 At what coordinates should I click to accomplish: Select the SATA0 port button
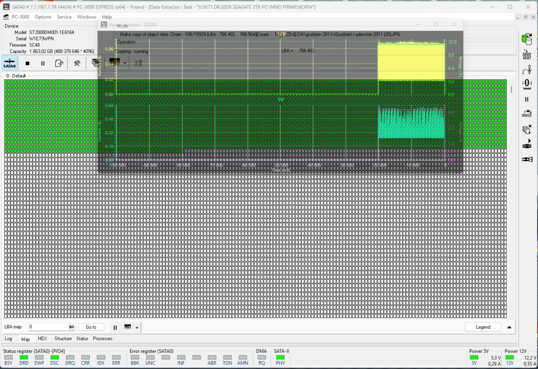[9, 63]
